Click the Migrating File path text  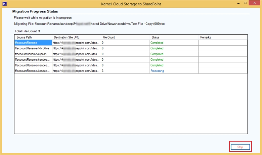click(89, 24)
